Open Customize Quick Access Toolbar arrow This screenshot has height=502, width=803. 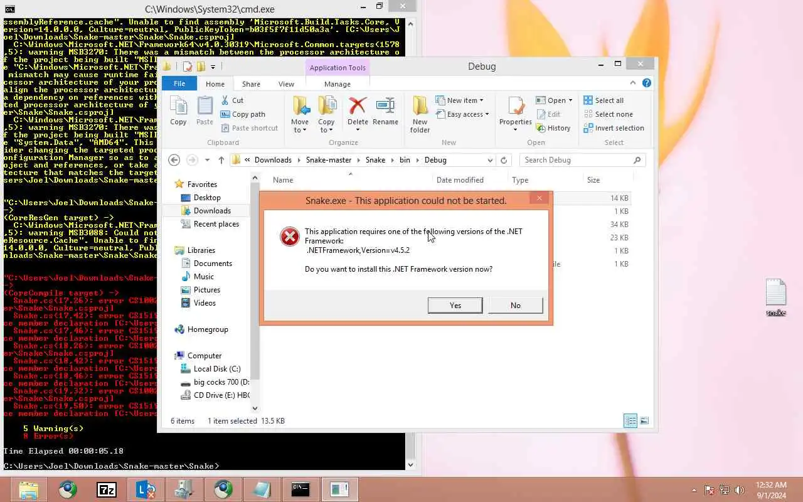click(x=213, y=67)
